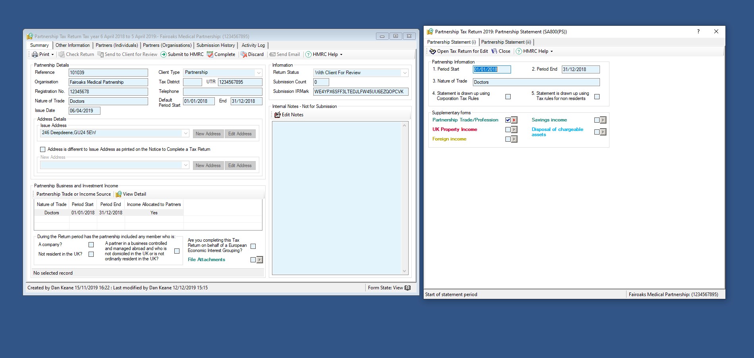Open File Attachments arrow button
Screen dimensions: 754x358
click(260, 260)
